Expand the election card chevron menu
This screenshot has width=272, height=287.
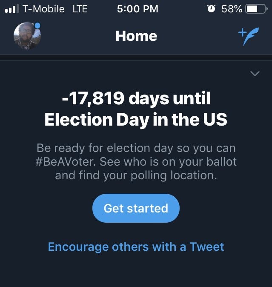[x=255, y=74]
